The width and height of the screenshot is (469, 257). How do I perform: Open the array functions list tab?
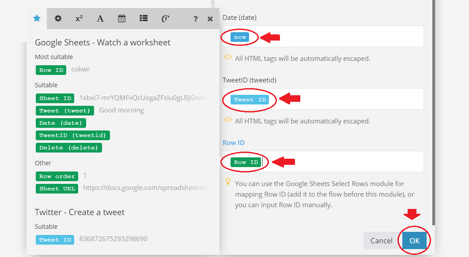point(144,19)
